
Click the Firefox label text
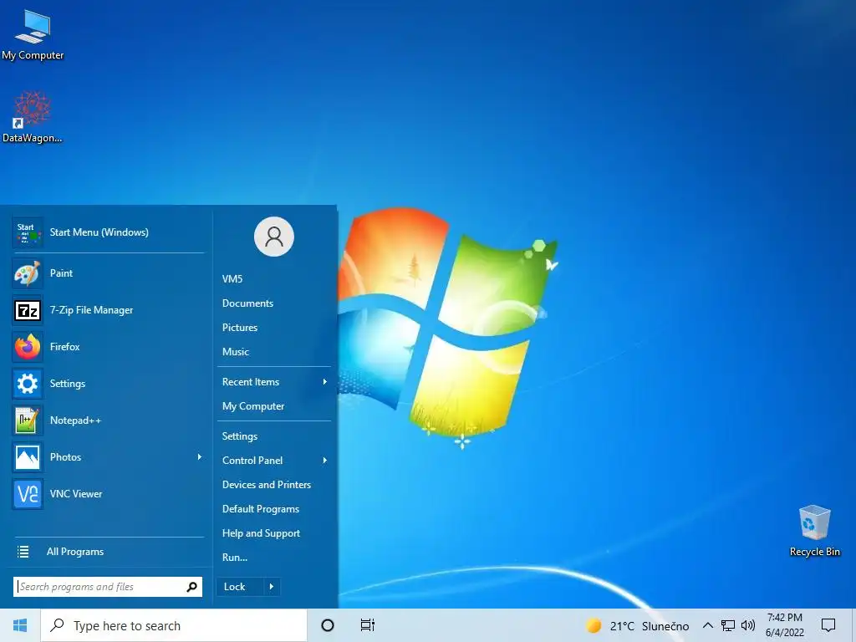(65, 347)
